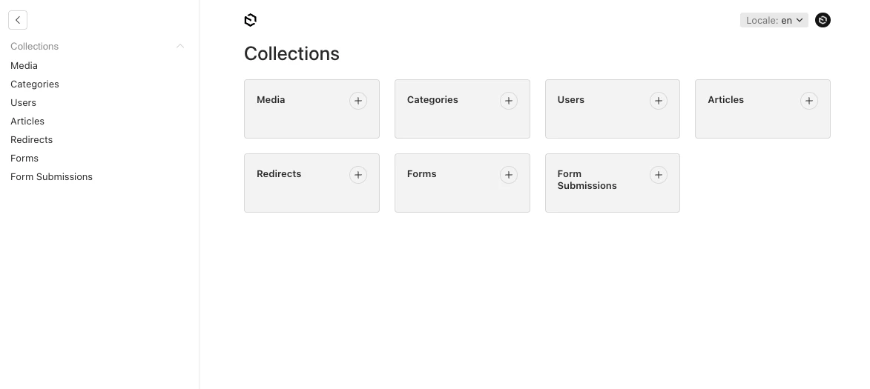Go to Users from sidebar
870x389 pixels.
(x=23, y=102)
